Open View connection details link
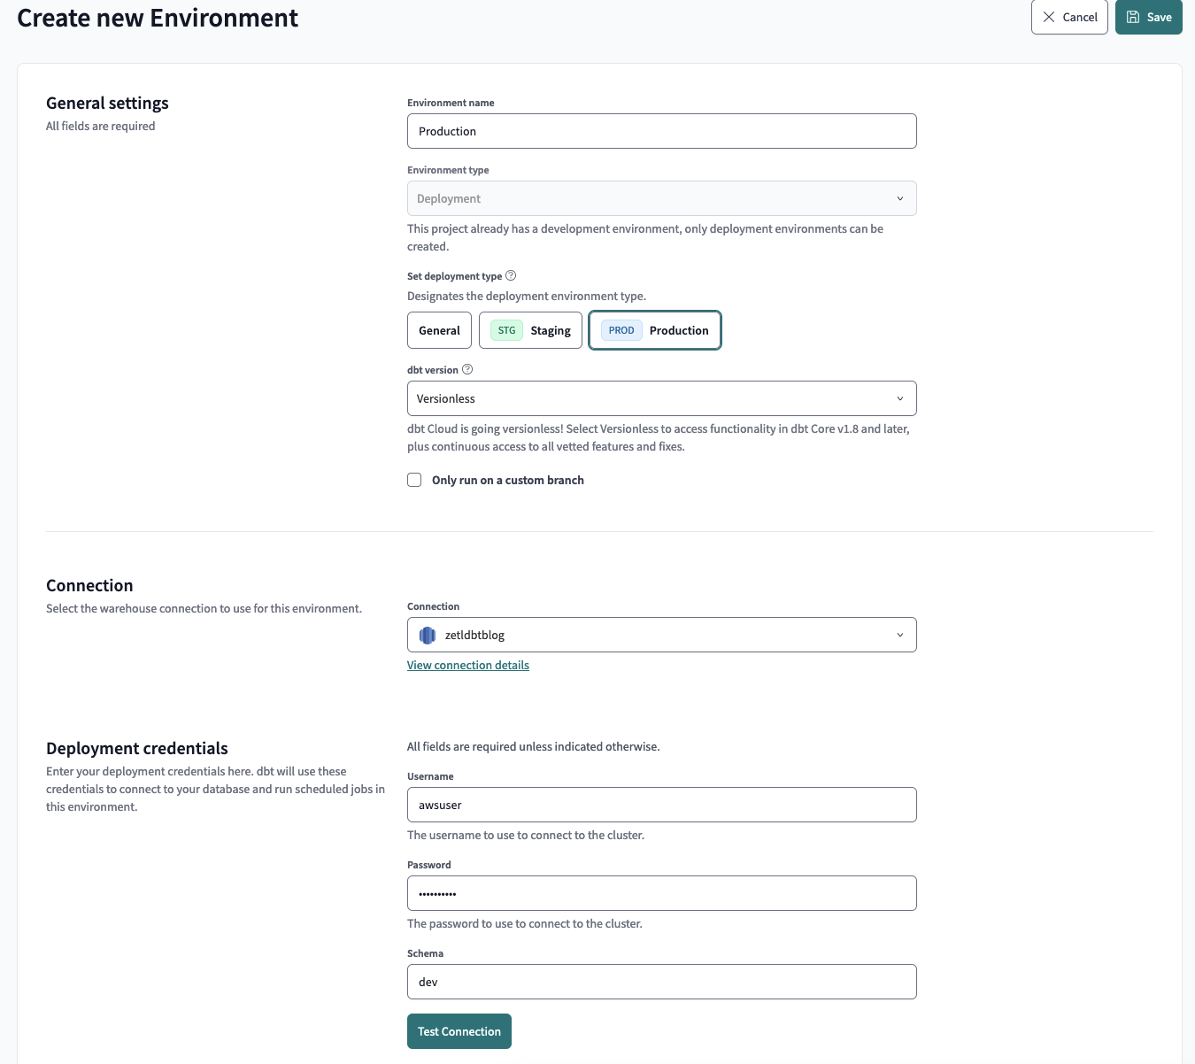Screen dimensions: 1195x1064 coord(468,665)
